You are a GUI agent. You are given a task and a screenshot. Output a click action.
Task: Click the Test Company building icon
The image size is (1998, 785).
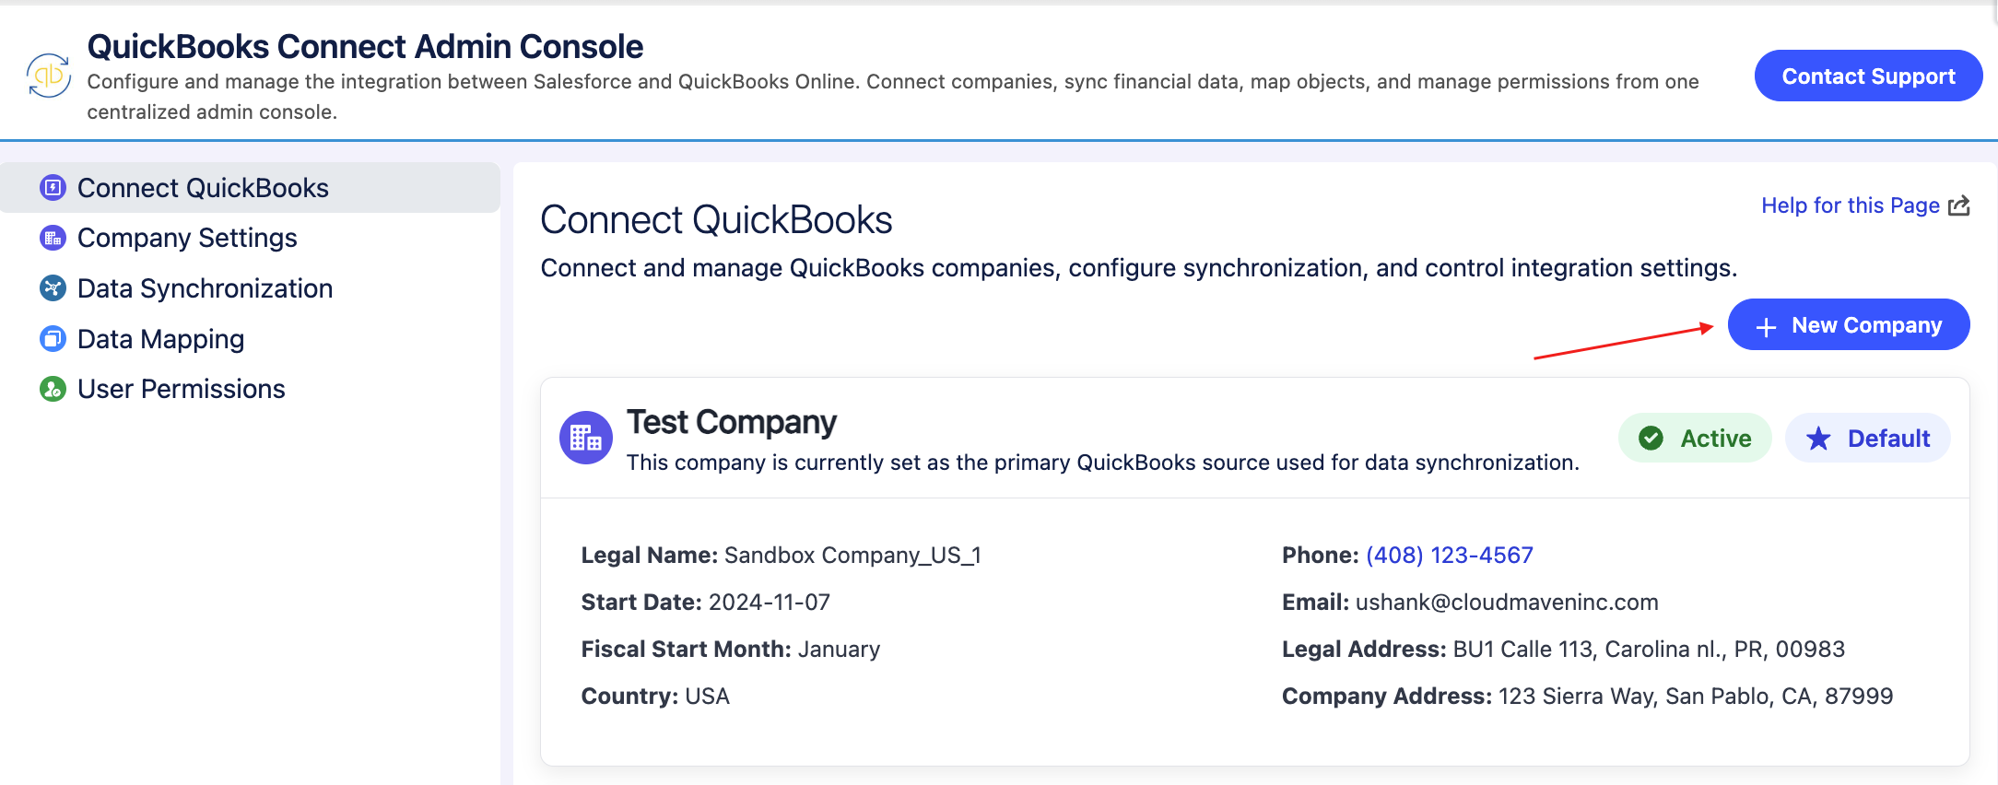click(586, 438)
